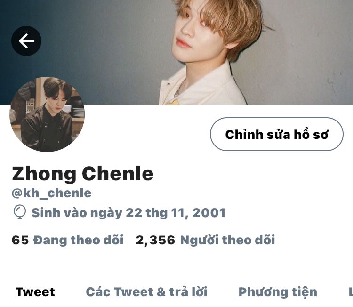Click the follower count 2,356
353x307 pixels.
[155, 240]
